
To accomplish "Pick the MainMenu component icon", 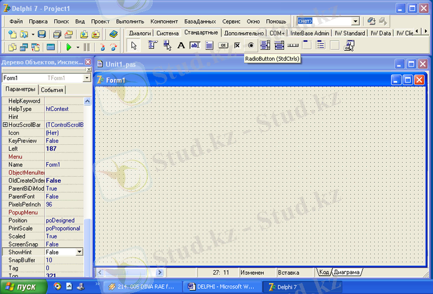I will [x=153, y=45].
